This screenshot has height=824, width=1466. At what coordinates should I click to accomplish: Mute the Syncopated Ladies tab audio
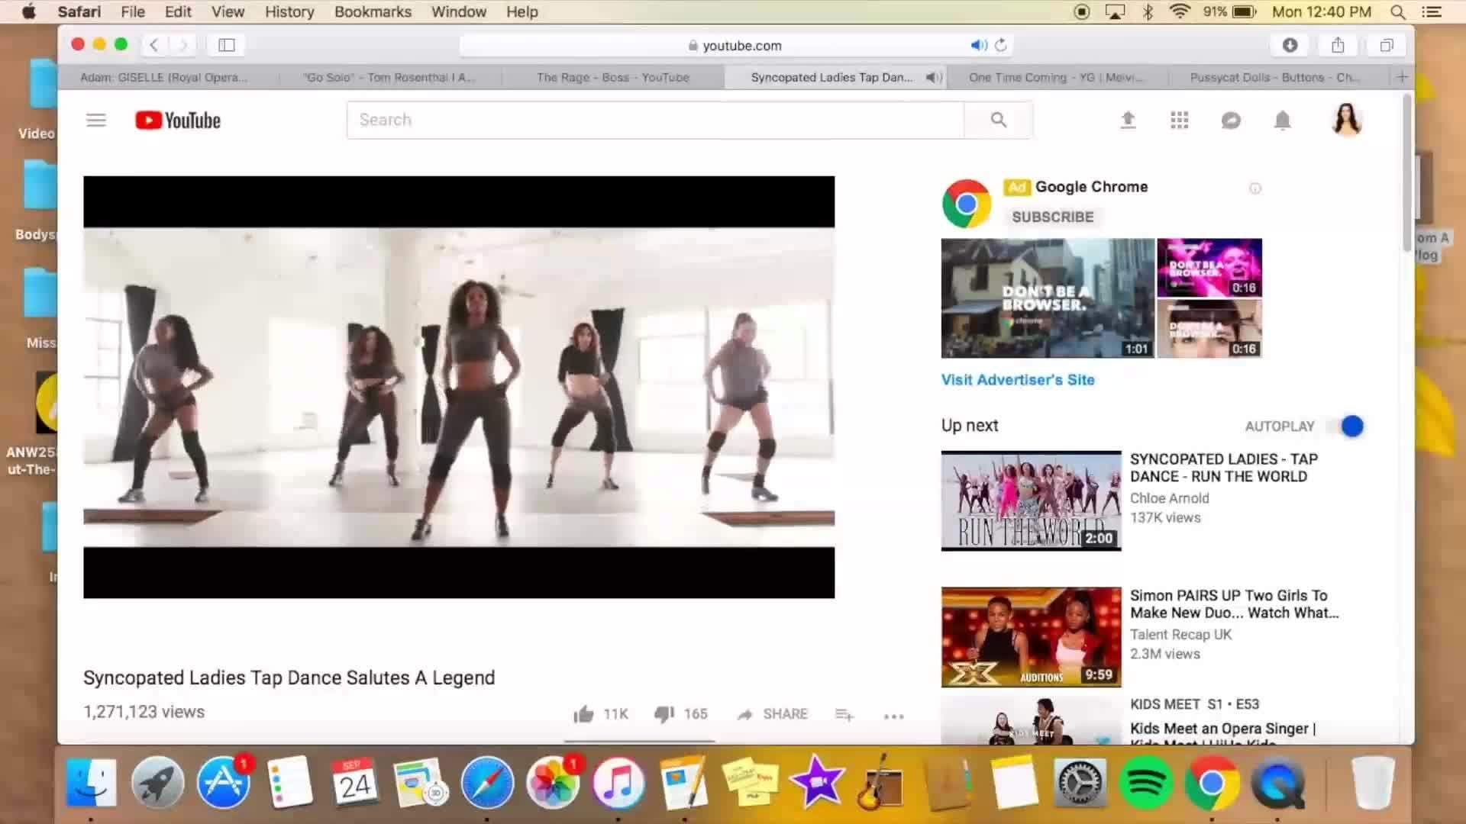(932, 77)
